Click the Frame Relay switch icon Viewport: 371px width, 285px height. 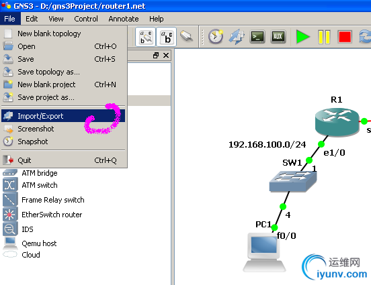[x=10, y=199]
